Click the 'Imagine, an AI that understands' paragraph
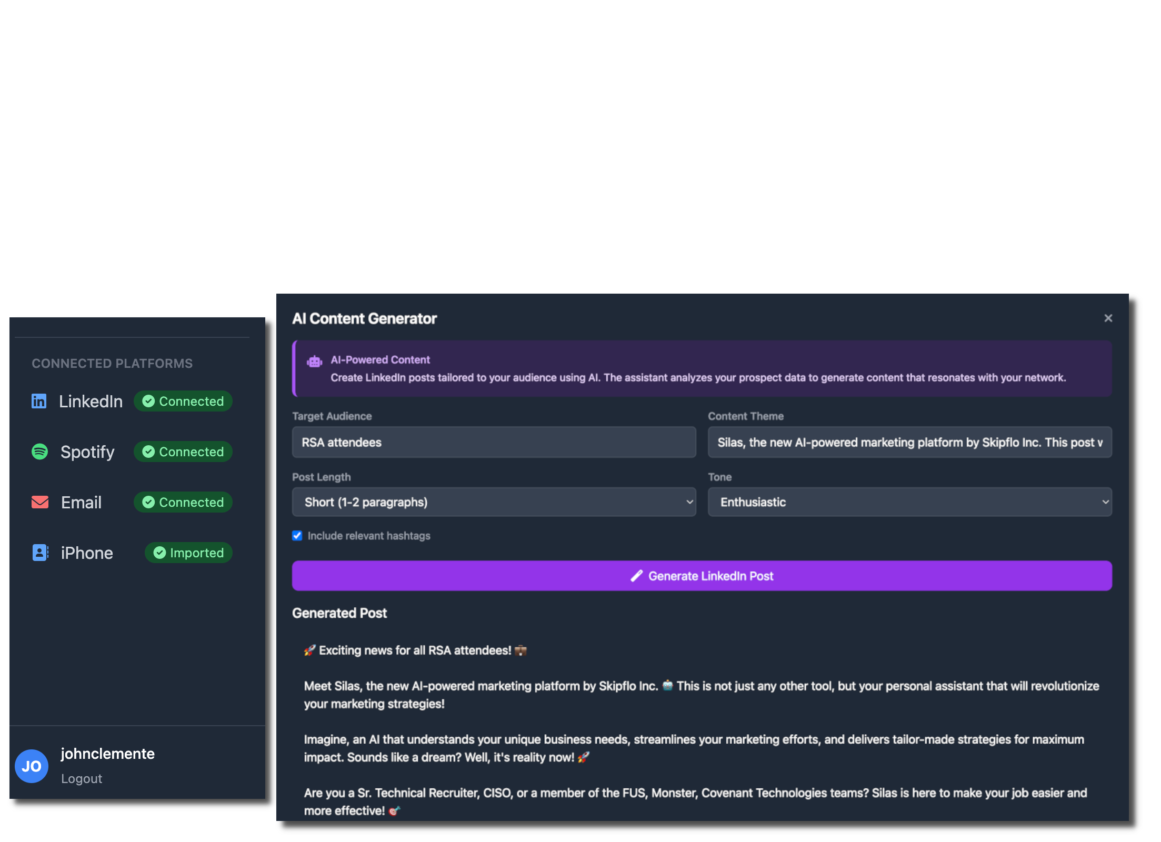1161x842 pixels. [694, 748]
